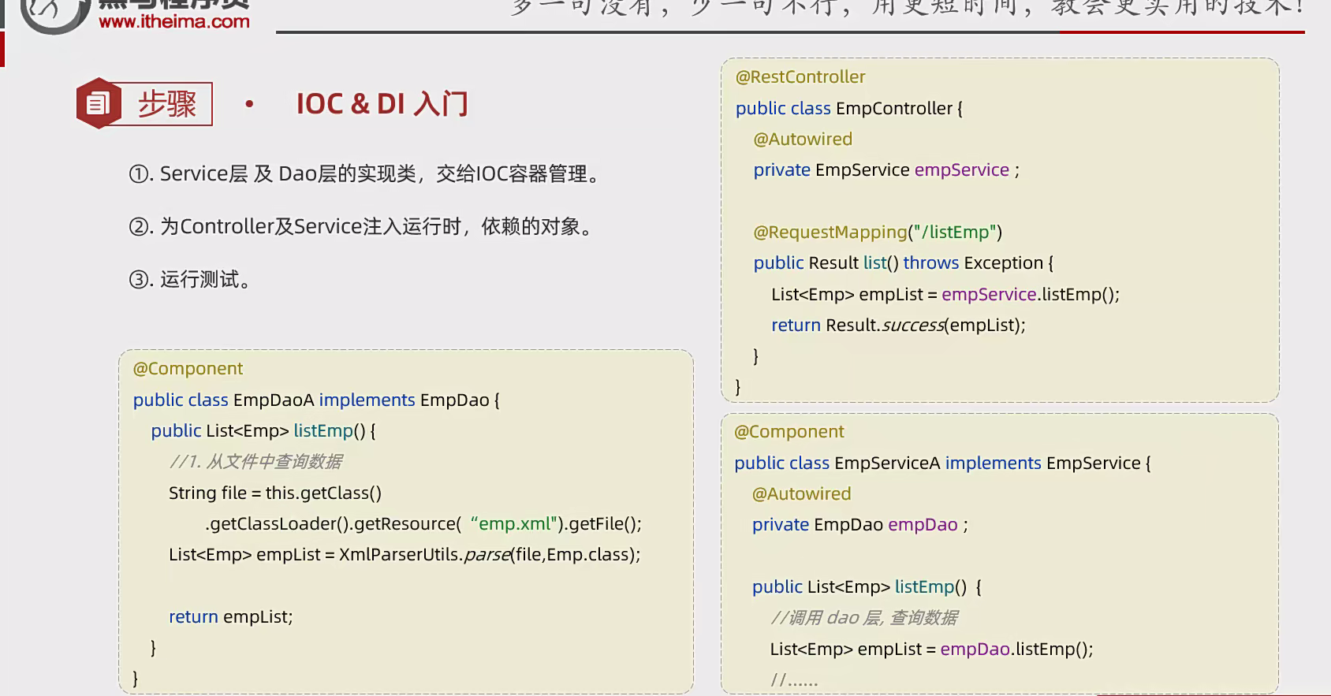Click the comment '//1. 从文件中查询数据'
This screenshot has height=696, width=1331.
[255, 462]
